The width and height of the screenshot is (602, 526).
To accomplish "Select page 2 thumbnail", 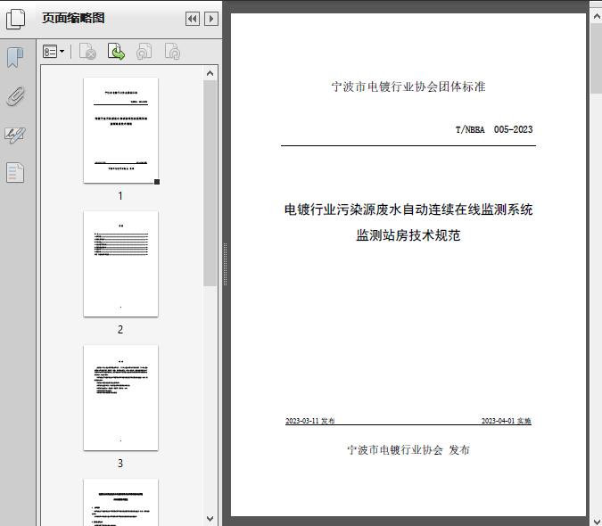I will [120, 264].
